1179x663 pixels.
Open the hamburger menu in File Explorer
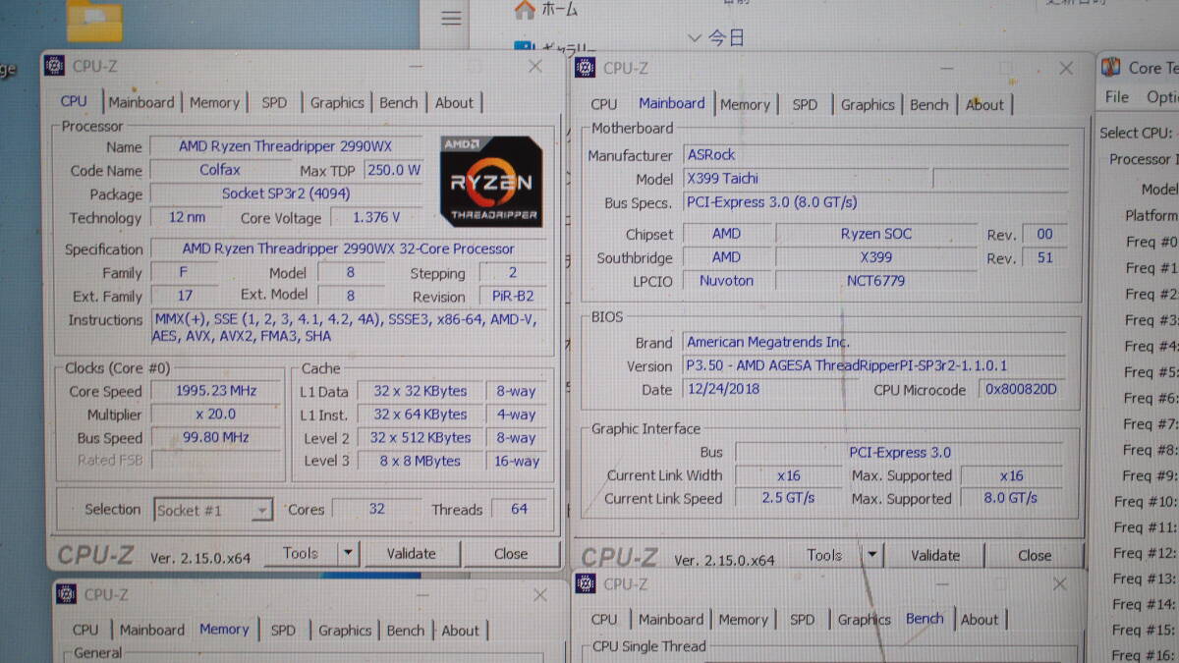(x=451, y=19)
